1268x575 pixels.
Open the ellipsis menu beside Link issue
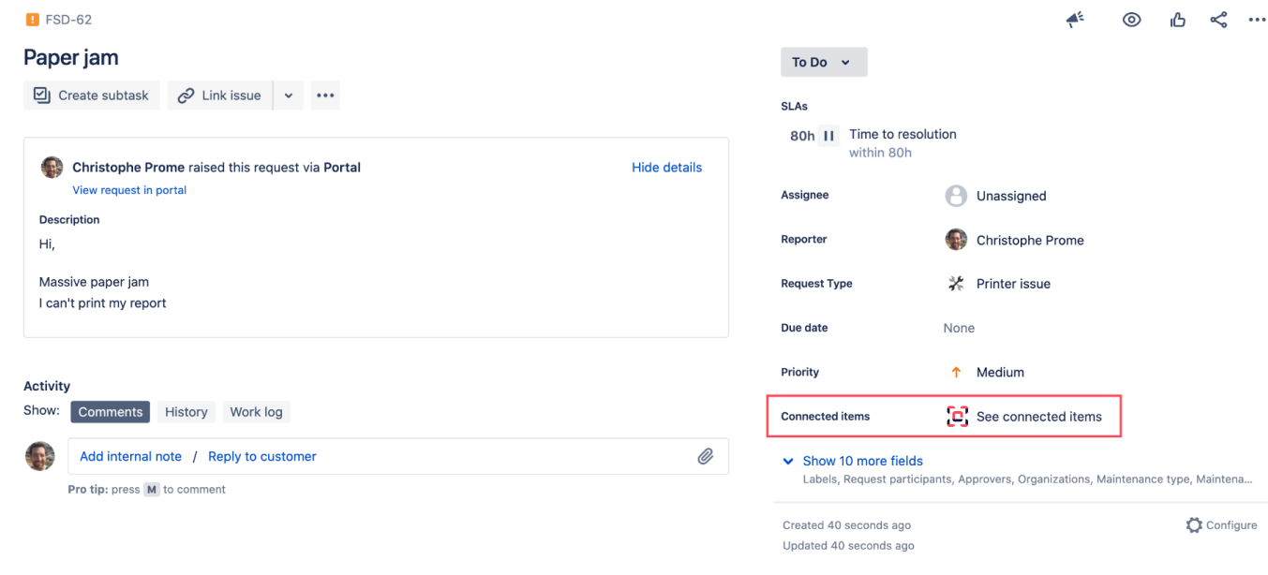[x=325, y=96]
